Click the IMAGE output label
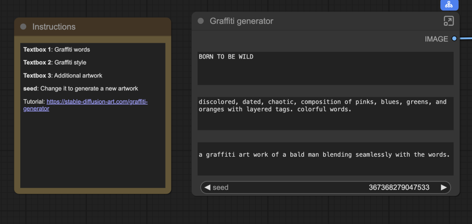Viewport: 472px width, 224px height. click(436, 39)
